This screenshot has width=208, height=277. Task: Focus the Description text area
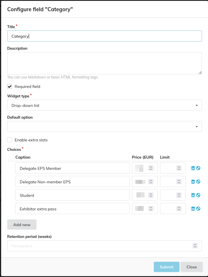point(104,63)
